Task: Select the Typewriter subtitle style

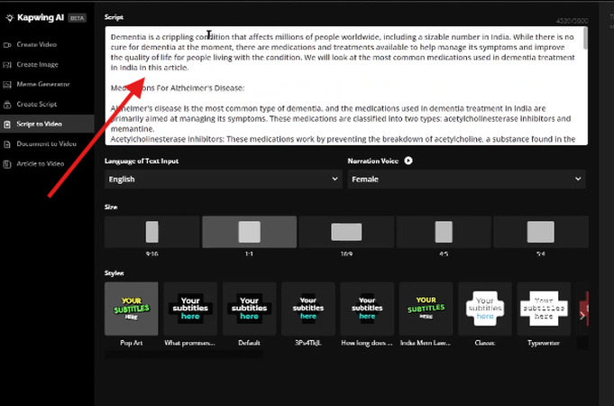Action: pyautogui.click(x=544, y=309)
